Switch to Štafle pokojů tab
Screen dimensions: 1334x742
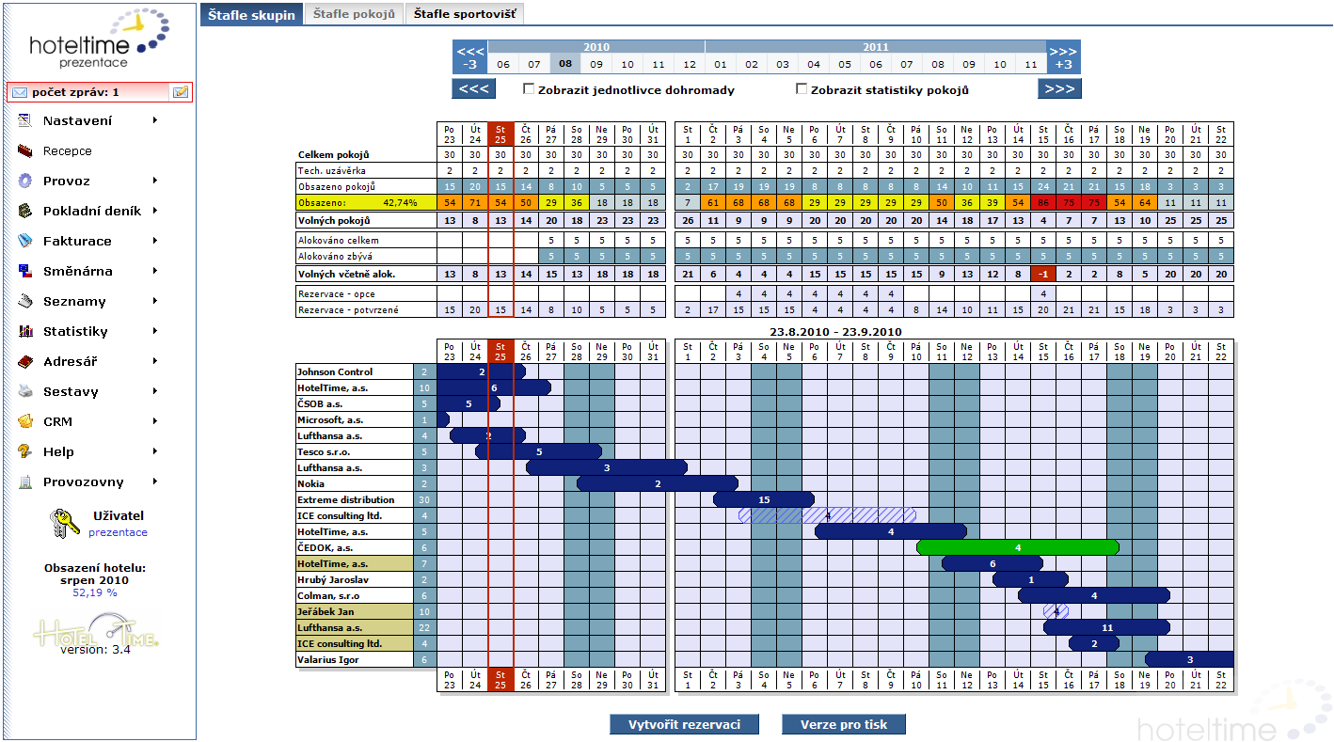[354, 14]
